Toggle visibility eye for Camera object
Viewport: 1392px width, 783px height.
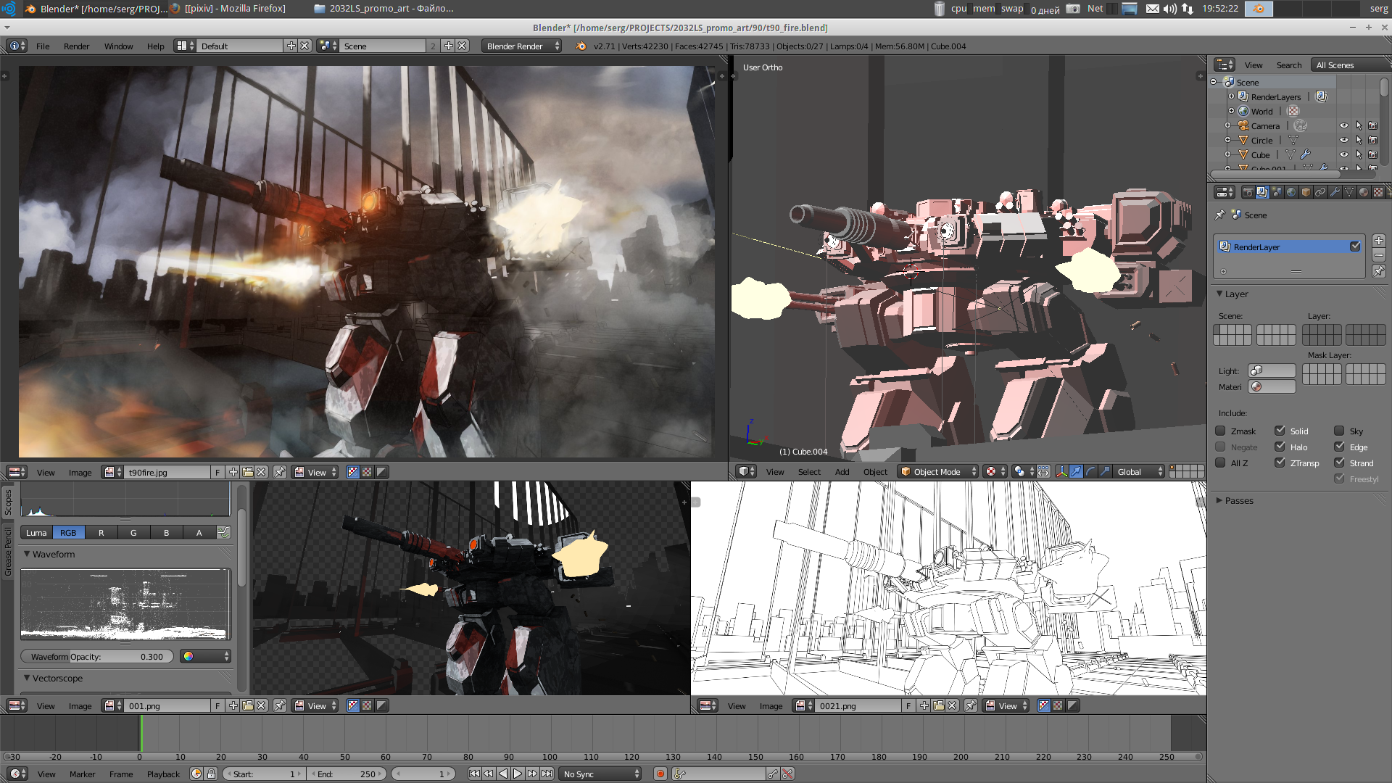pyautogui.click(x=1344, y=126)
